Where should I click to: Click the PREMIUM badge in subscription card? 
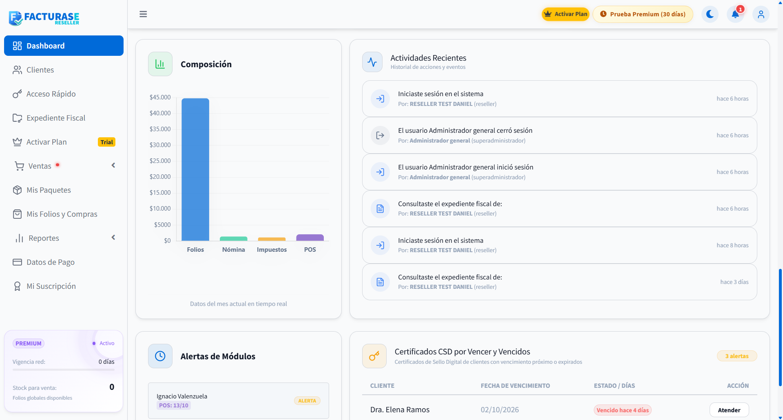pyautogui.click(x=29, y=343)
